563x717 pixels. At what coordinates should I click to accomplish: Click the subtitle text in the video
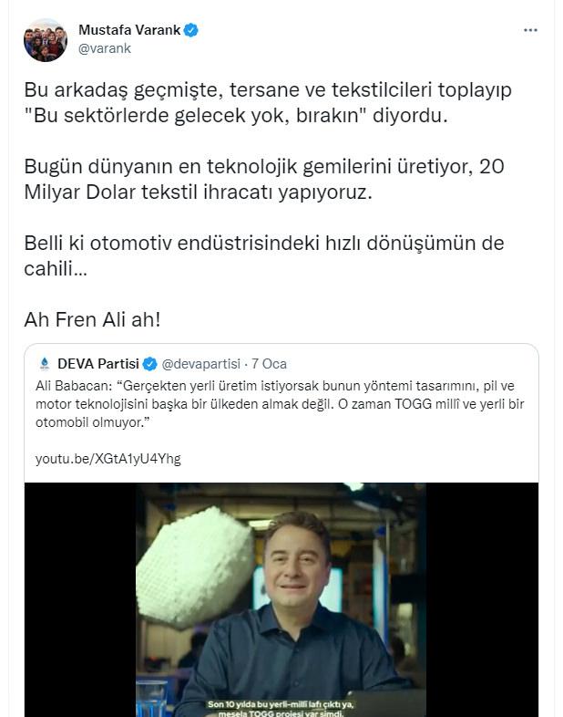click(281, 705)
